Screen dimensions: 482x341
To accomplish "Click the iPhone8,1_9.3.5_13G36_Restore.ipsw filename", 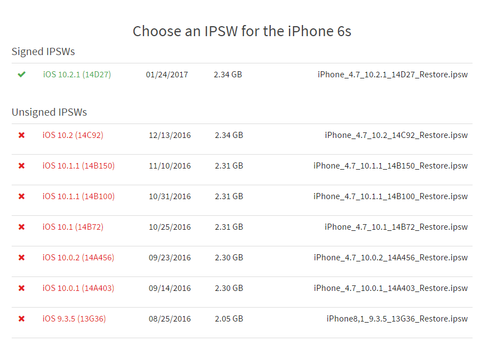I will pos(397,319).
